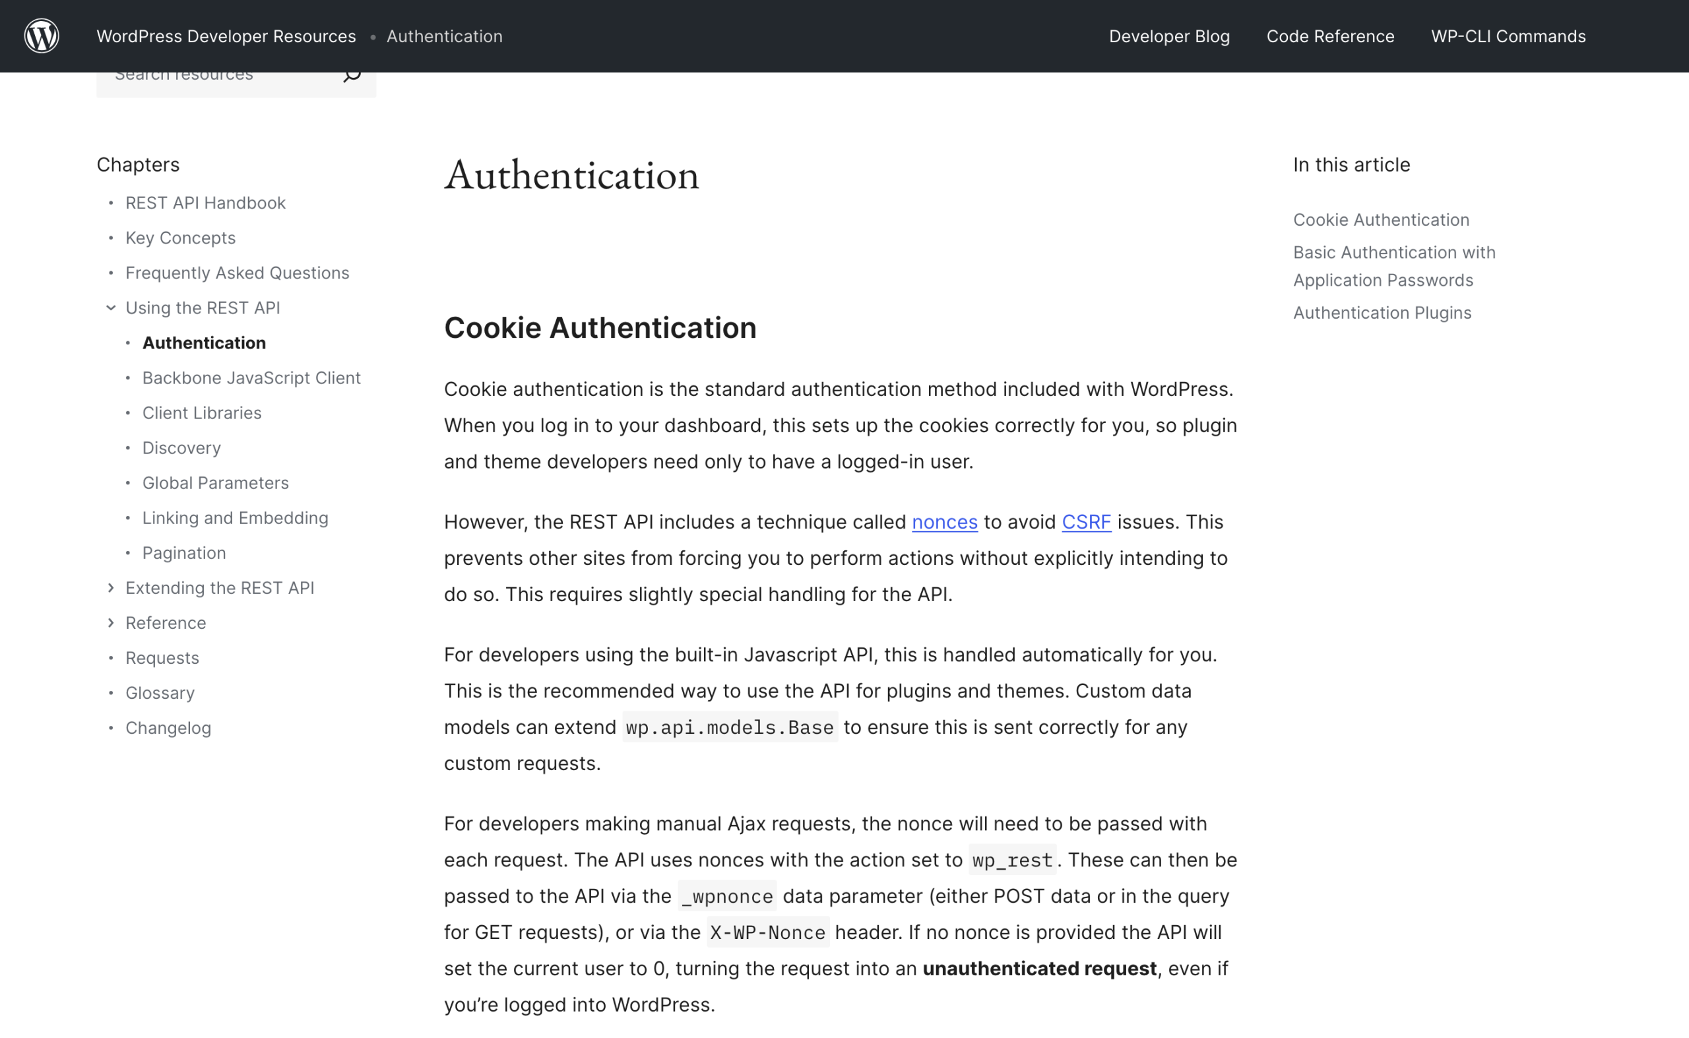Collapse the Using the REST API chapter
This screenshot has height=1038, width=1689.
110,308
